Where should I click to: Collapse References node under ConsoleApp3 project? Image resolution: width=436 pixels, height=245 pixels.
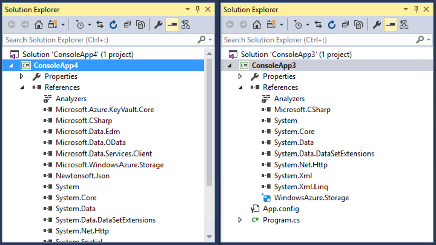[241, 88]
